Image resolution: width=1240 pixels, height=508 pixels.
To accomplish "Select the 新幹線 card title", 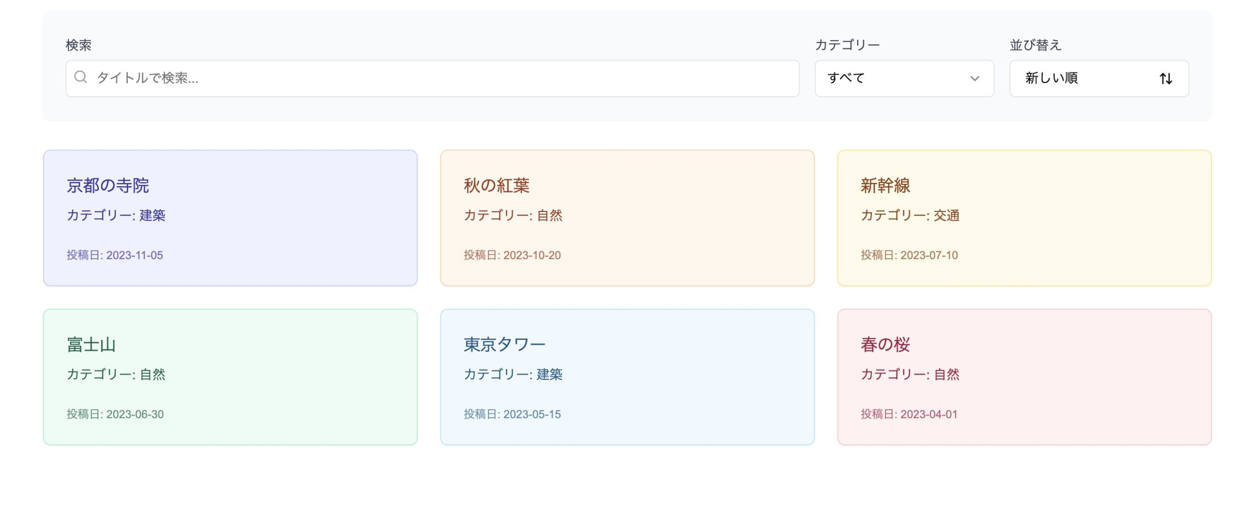I will pyautogui.click(x=885, y=185).
